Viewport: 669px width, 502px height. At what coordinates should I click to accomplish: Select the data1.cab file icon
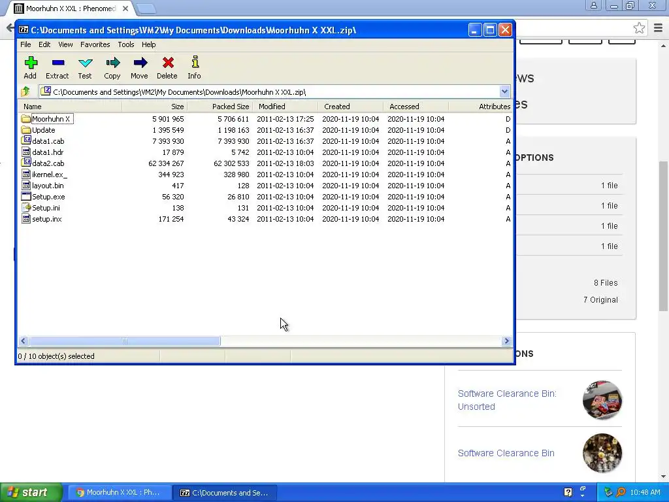(25, 140)
